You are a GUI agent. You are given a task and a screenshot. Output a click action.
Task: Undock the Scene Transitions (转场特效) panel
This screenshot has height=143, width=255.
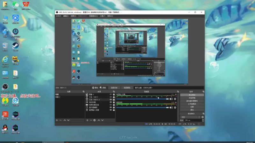(x=203, y=114)
